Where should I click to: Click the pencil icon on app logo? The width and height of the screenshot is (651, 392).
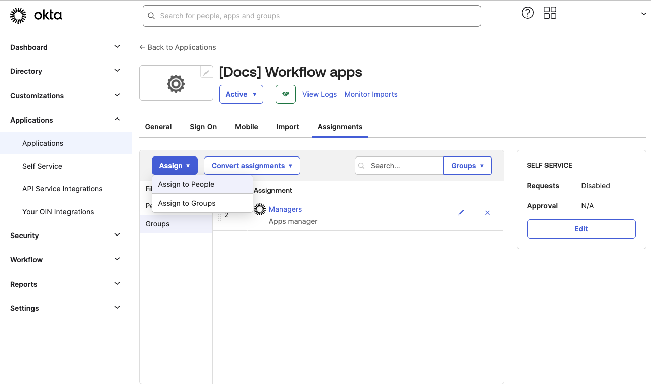206,73
